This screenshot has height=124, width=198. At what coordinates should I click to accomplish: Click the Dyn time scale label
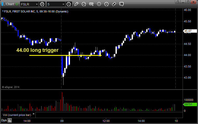click(x=4, y=120)
